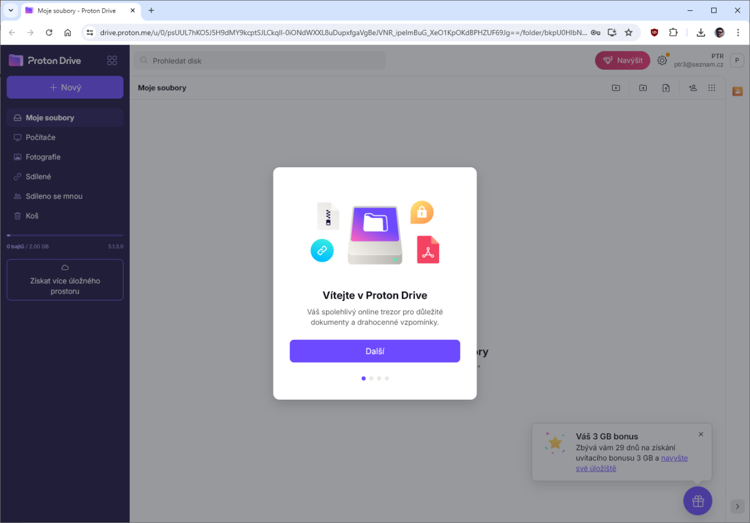The width and height of the screenshot is (750, 523).
Task: Open the contacts icon in right sidebar
Action: pos(737,91)
